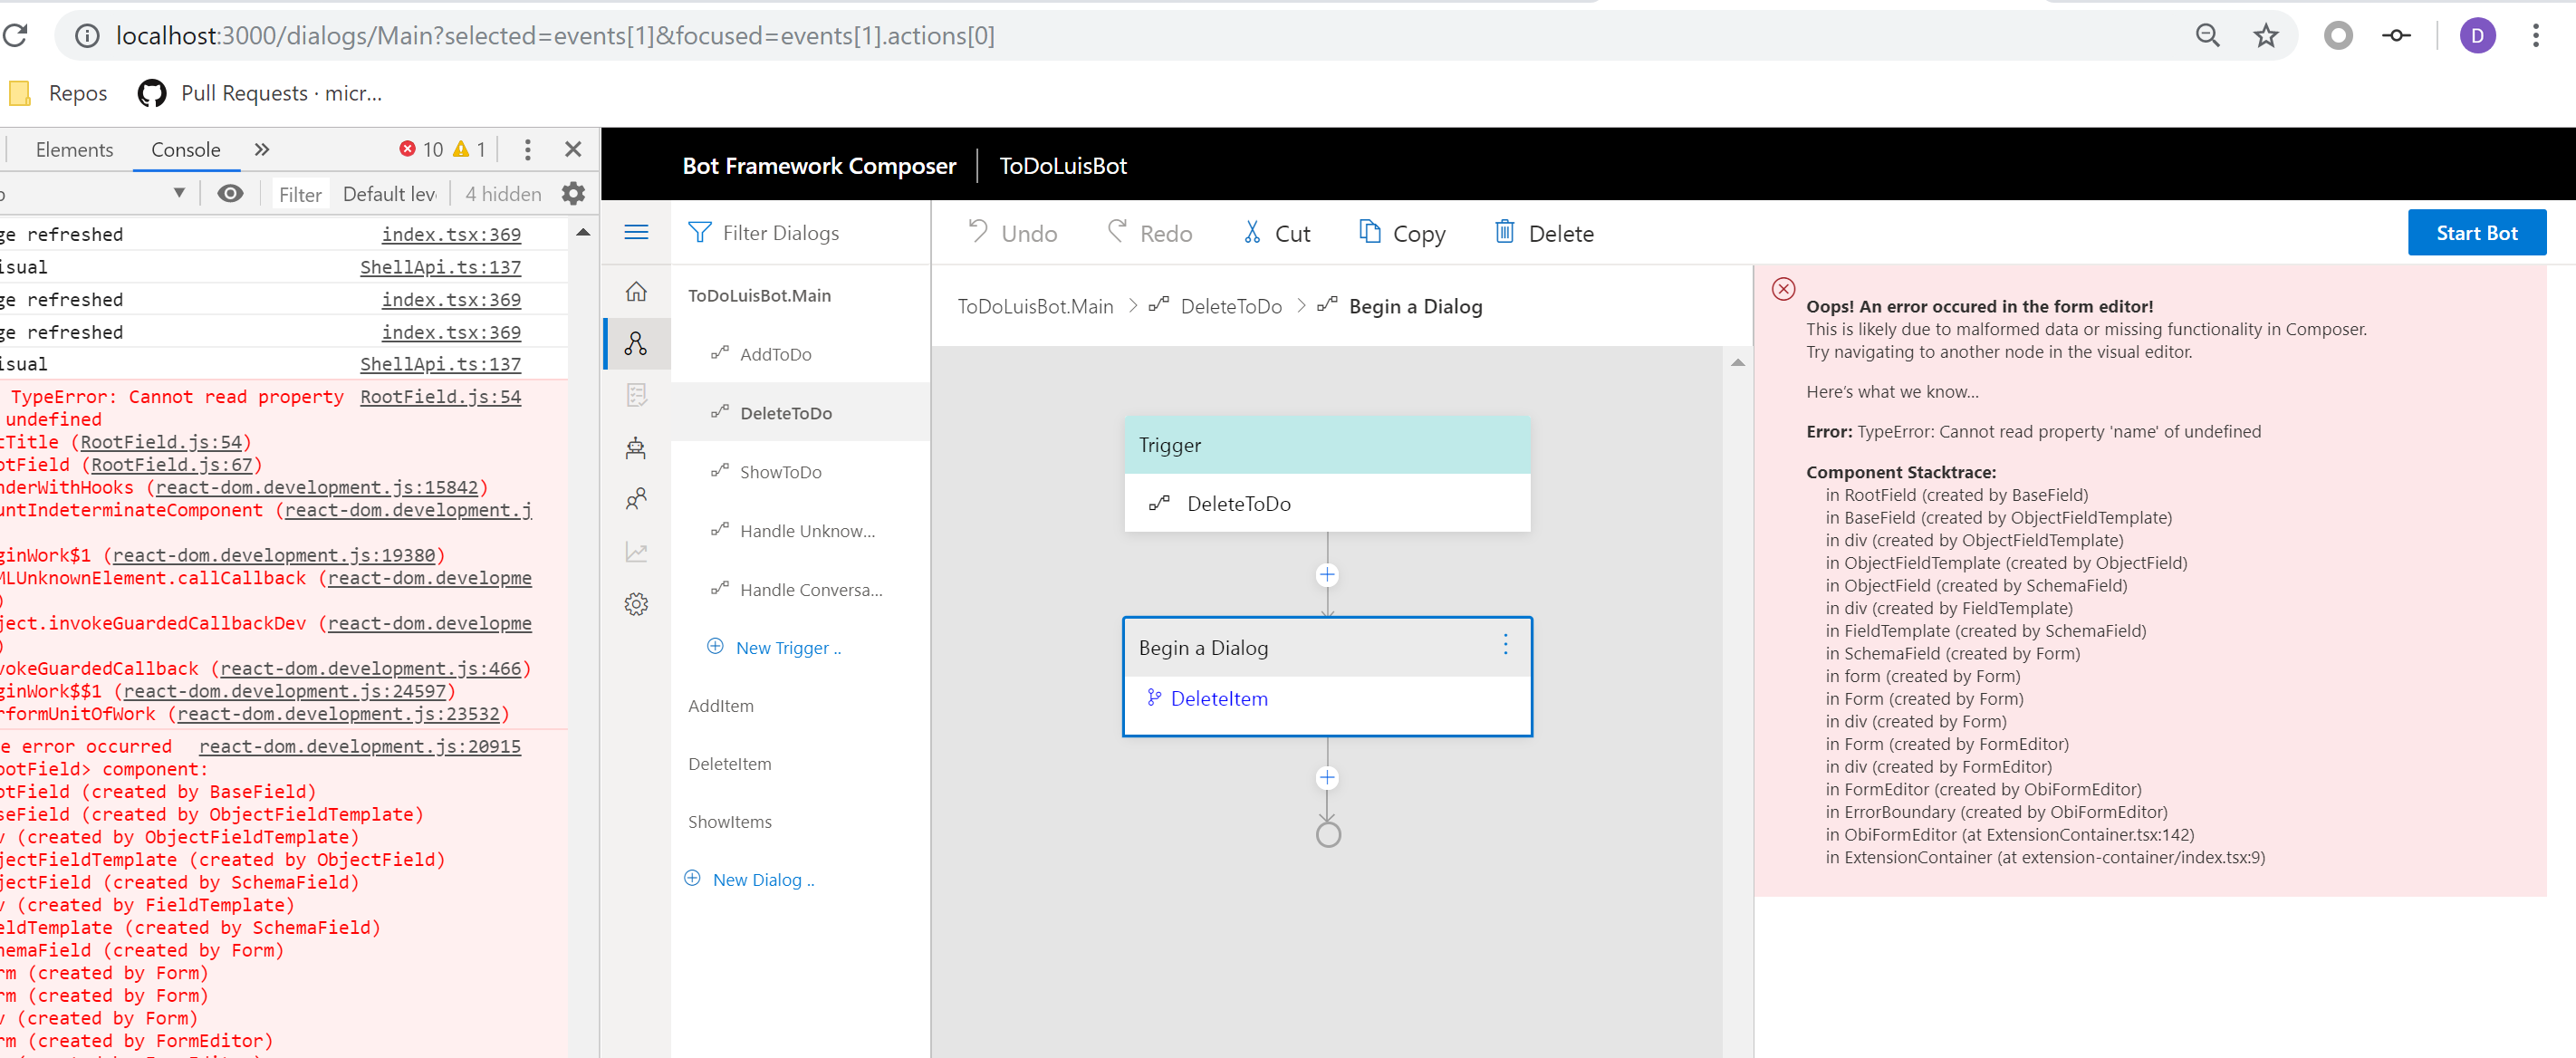
Task: Toggle the Composer hamburger menu
Action: (x=636, y=233)
